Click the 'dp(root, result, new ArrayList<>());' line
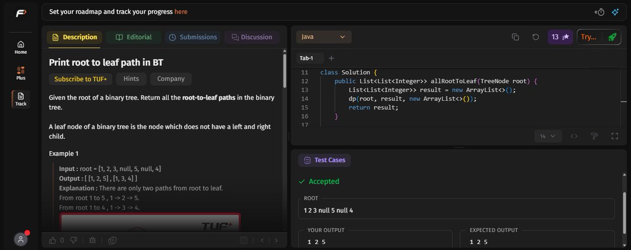Screen dimensions: 631x250 coord(413,98)
